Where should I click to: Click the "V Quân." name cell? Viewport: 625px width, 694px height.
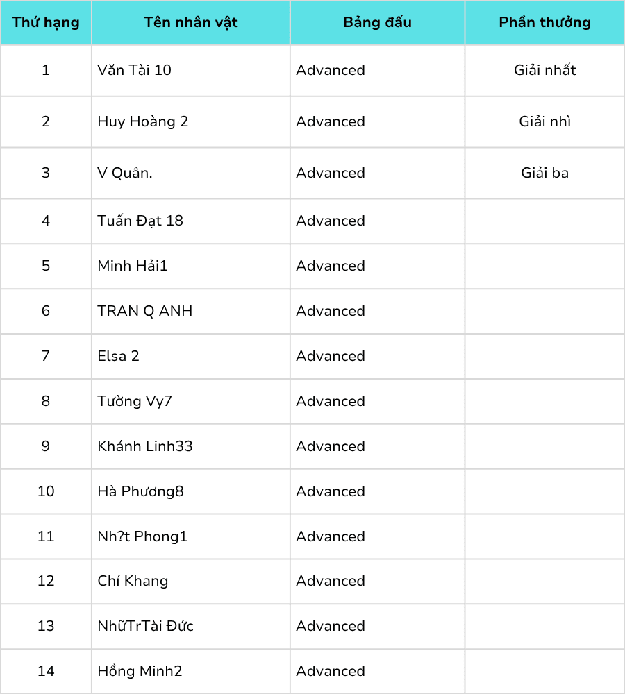(x=125, y=173)
